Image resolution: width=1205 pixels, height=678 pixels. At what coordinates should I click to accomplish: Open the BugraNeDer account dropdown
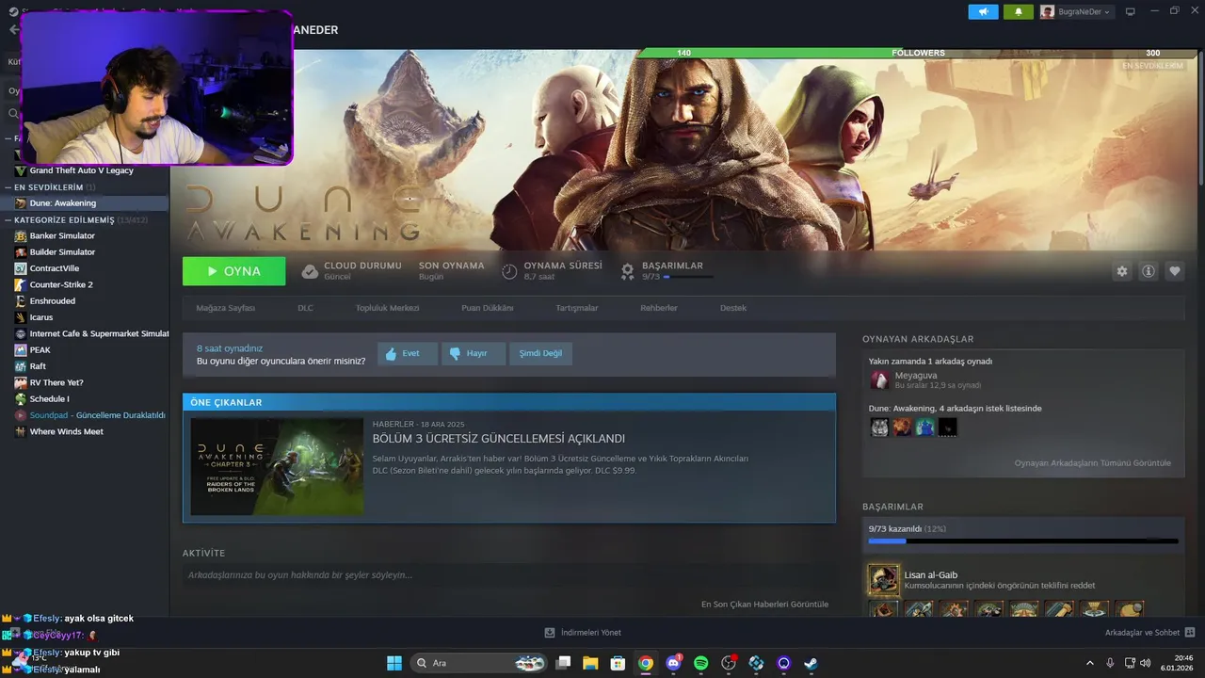1076,11
